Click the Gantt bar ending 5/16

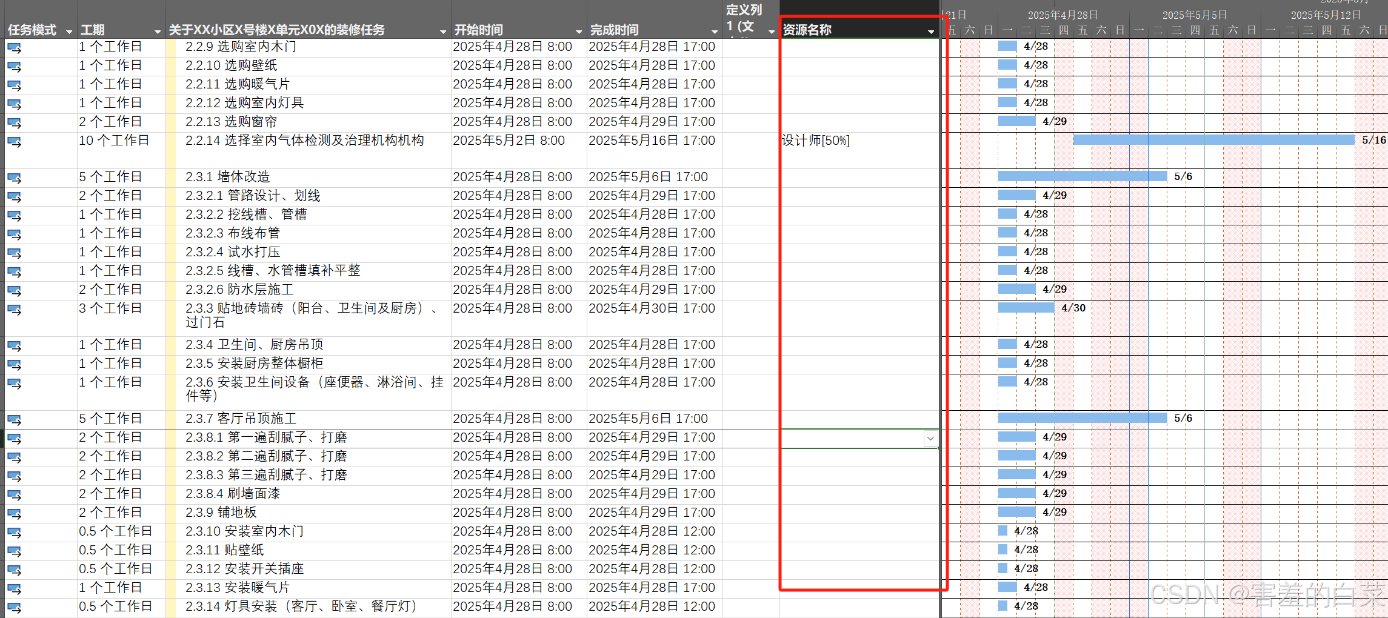tap(1213, 140)
